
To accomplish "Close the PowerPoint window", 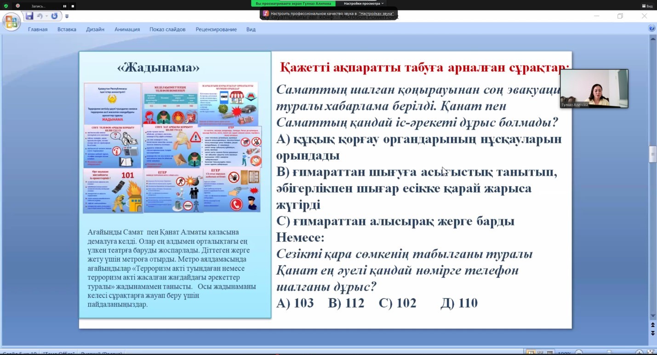I will pos(644,16).
